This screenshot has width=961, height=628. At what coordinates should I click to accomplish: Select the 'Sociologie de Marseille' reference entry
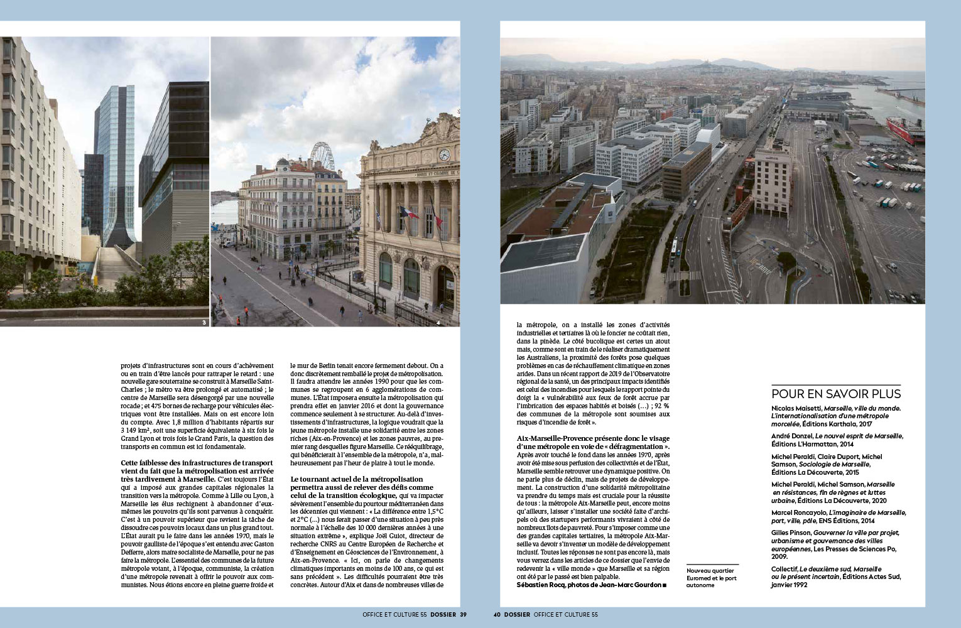pyautogui.click(x=829, y=464)
